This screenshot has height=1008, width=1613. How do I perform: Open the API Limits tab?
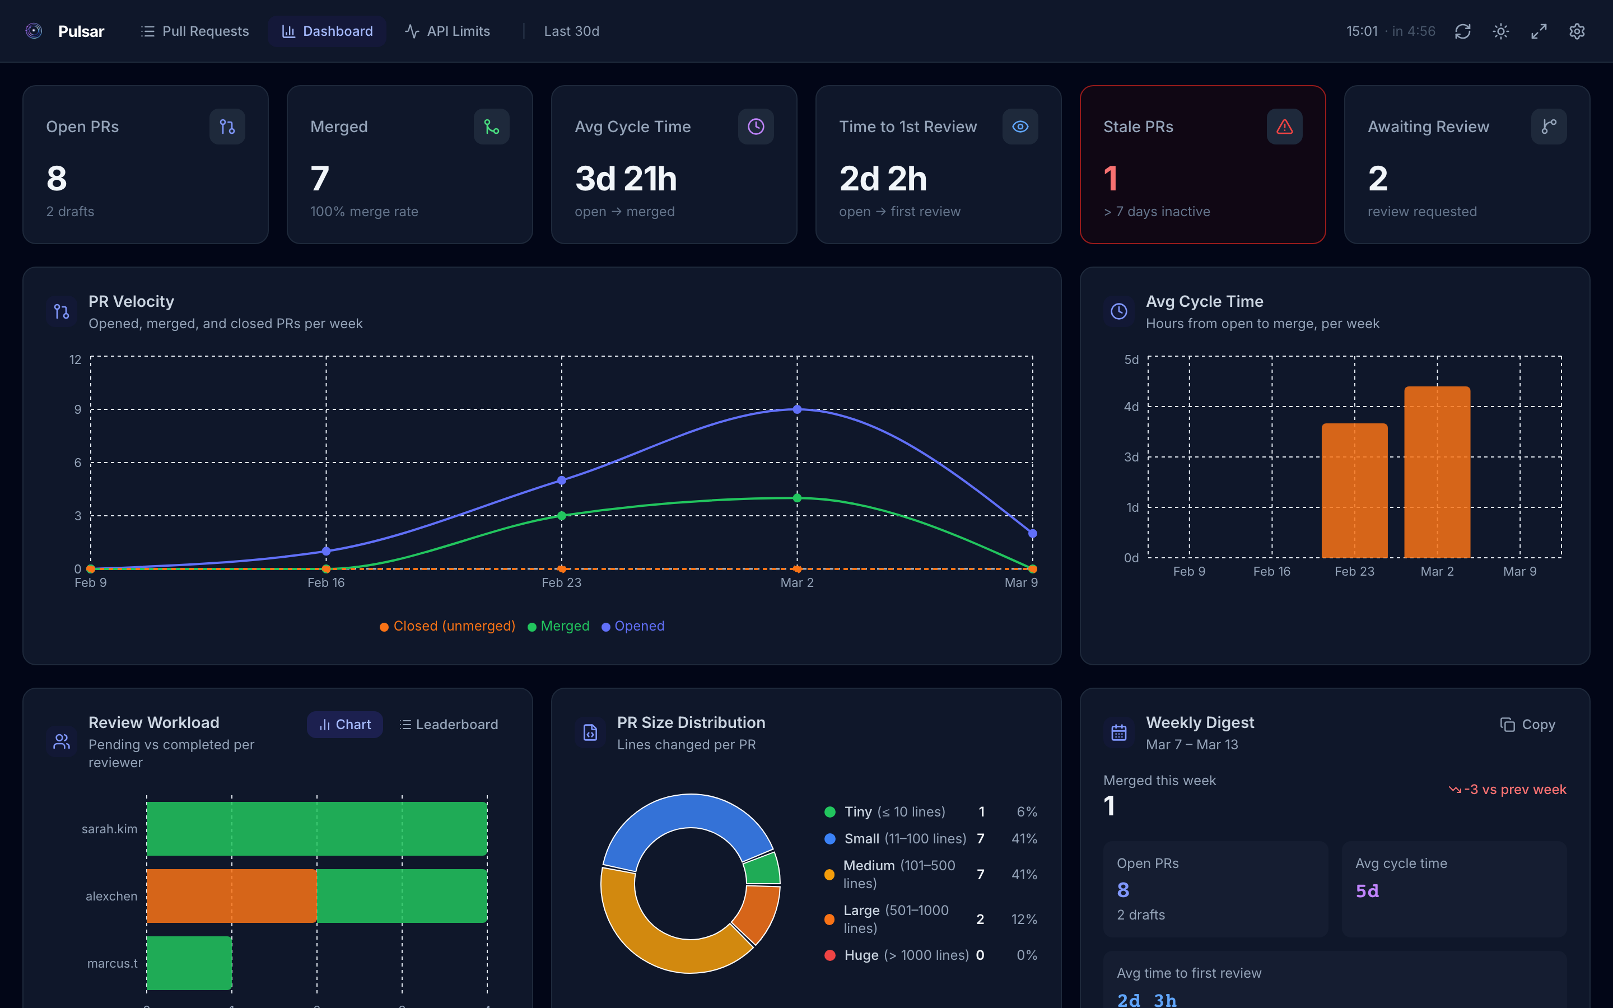pos(447,31)
